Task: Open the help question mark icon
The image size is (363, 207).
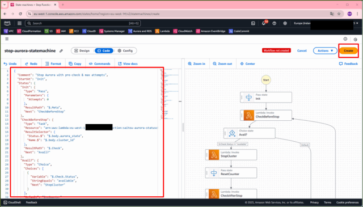Action: 275,23
